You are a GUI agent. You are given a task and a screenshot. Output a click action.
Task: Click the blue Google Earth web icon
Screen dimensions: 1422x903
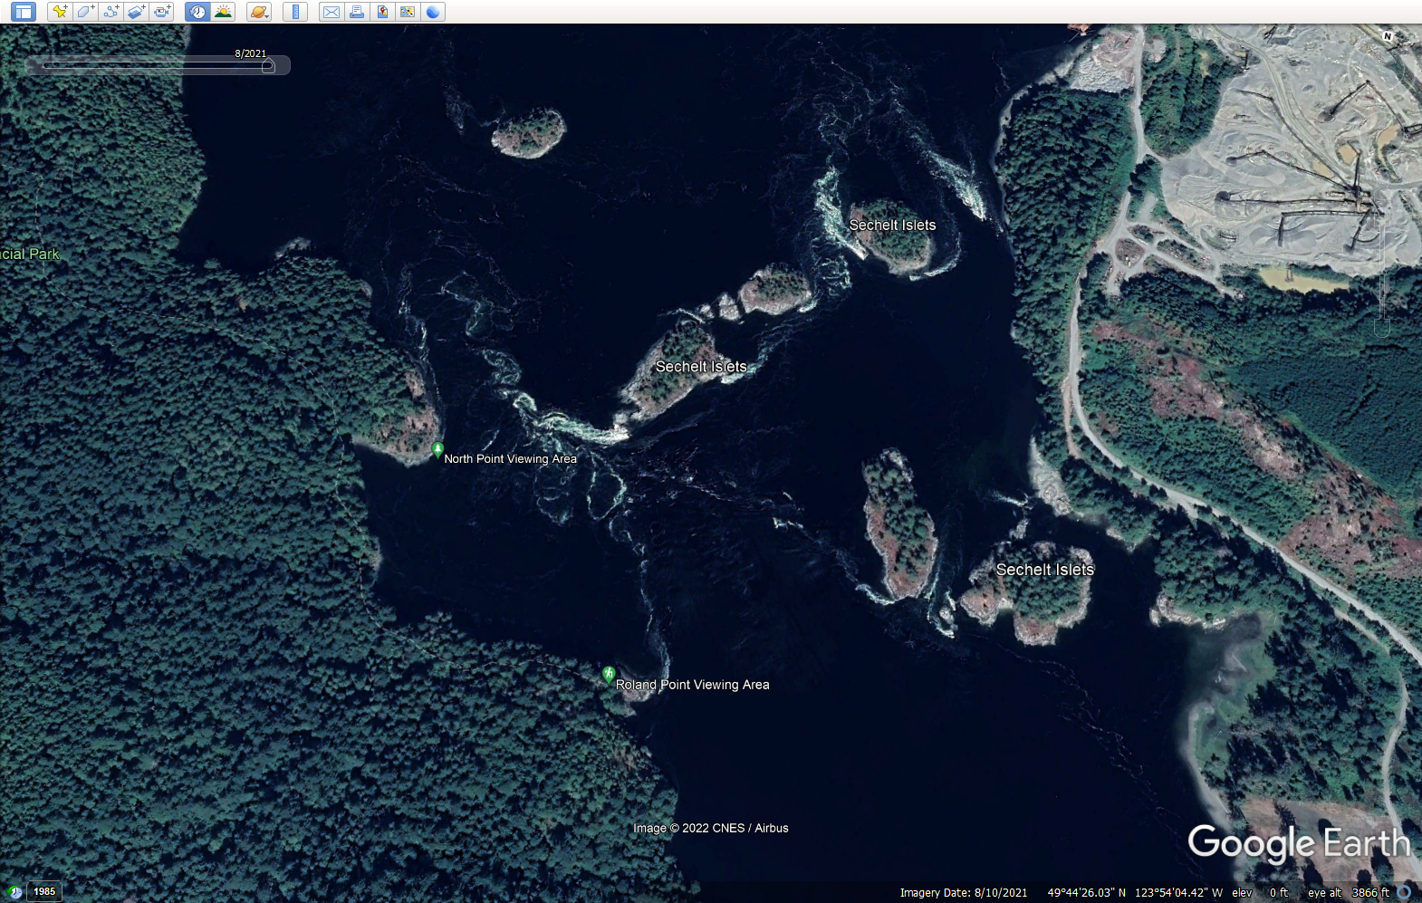pos(433,12)
